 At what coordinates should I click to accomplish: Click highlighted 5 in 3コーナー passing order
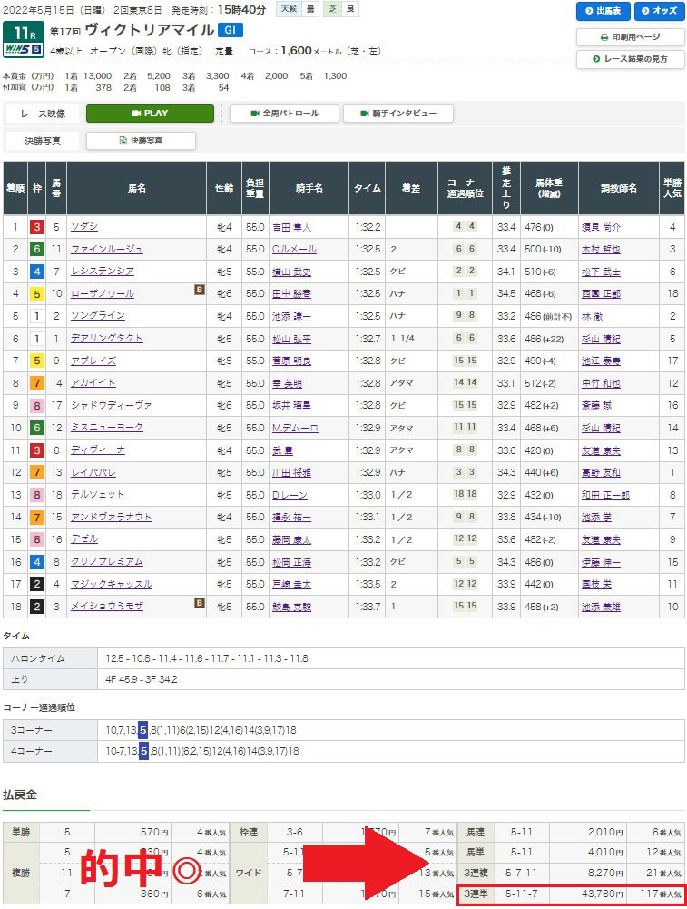click(142, 728)
